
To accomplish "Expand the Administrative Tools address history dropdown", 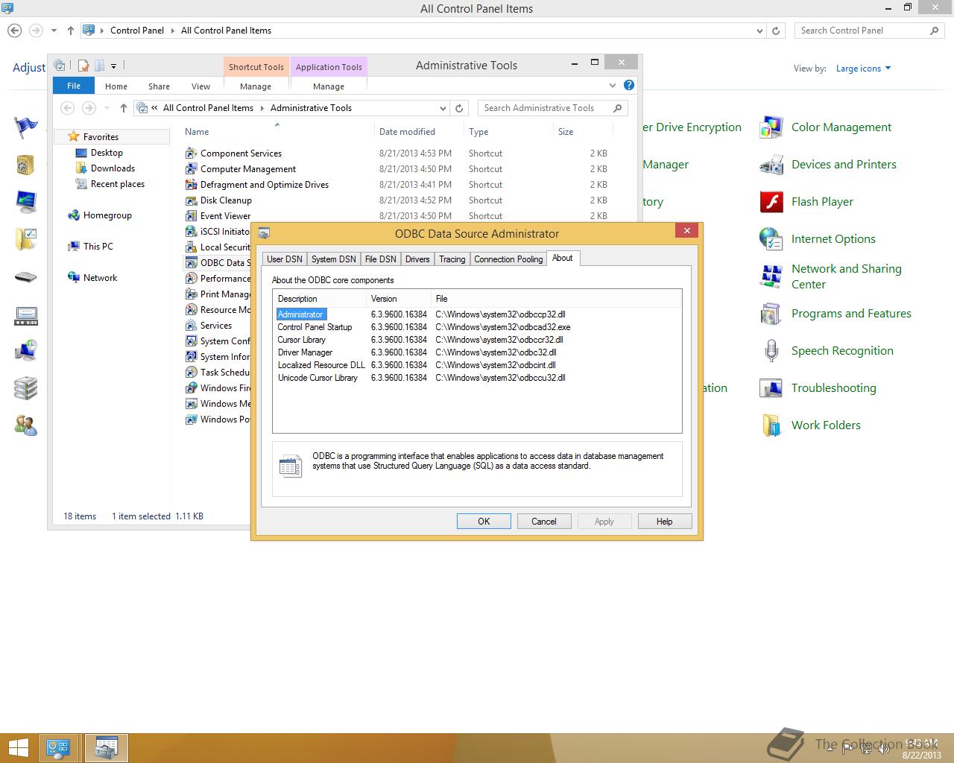I will coord(443,108).
